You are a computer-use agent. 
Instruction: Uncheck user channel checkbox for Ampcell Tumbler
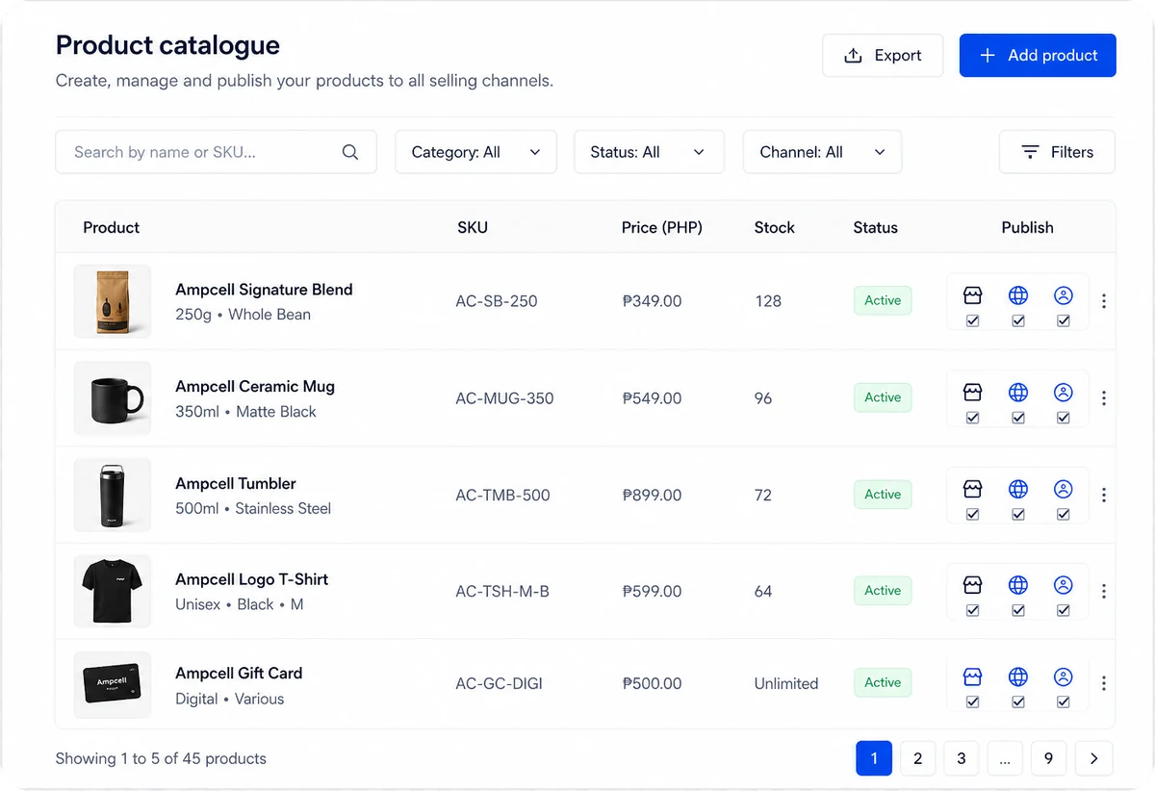1064,515
